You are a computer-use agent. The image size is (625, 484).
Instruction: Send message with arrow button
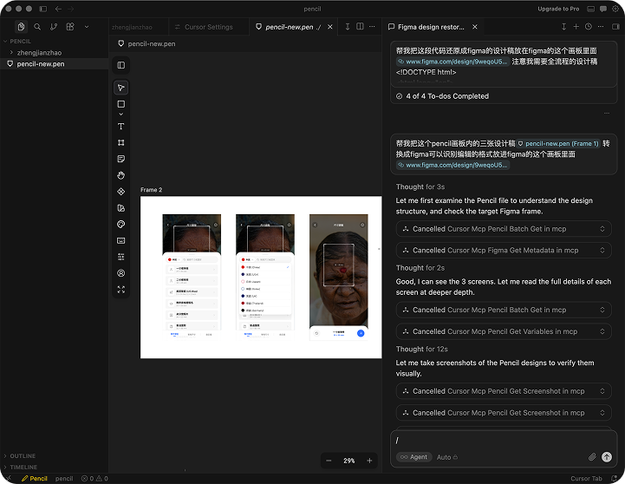click(x=607, y=457)
